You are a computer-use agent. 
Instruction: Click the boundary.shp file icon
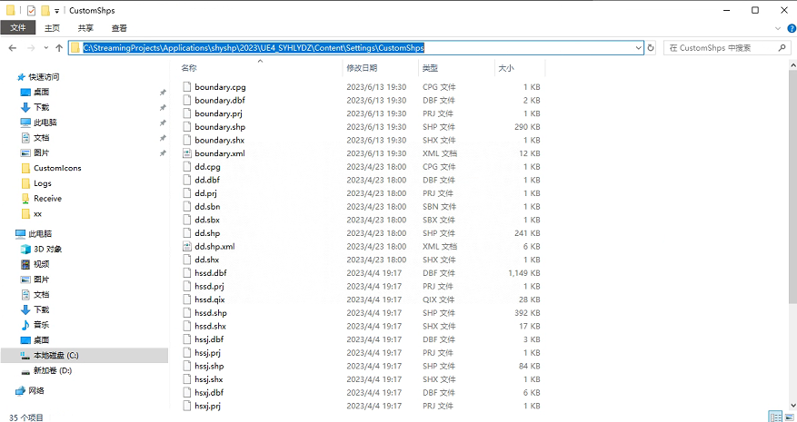pyautogui.click(x=187, y=127)
